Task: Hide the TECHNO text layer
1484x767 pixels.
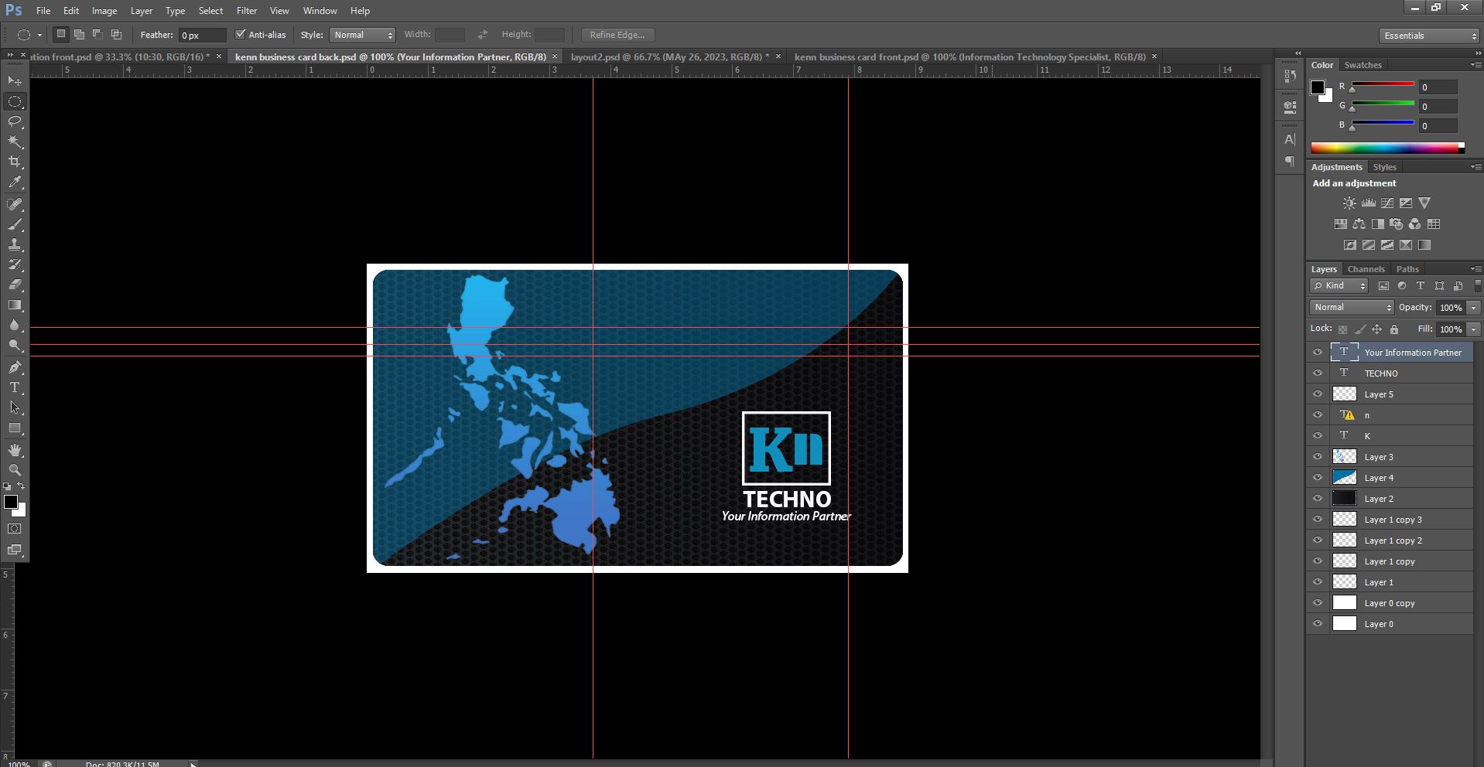Action: click(1318, 373)
